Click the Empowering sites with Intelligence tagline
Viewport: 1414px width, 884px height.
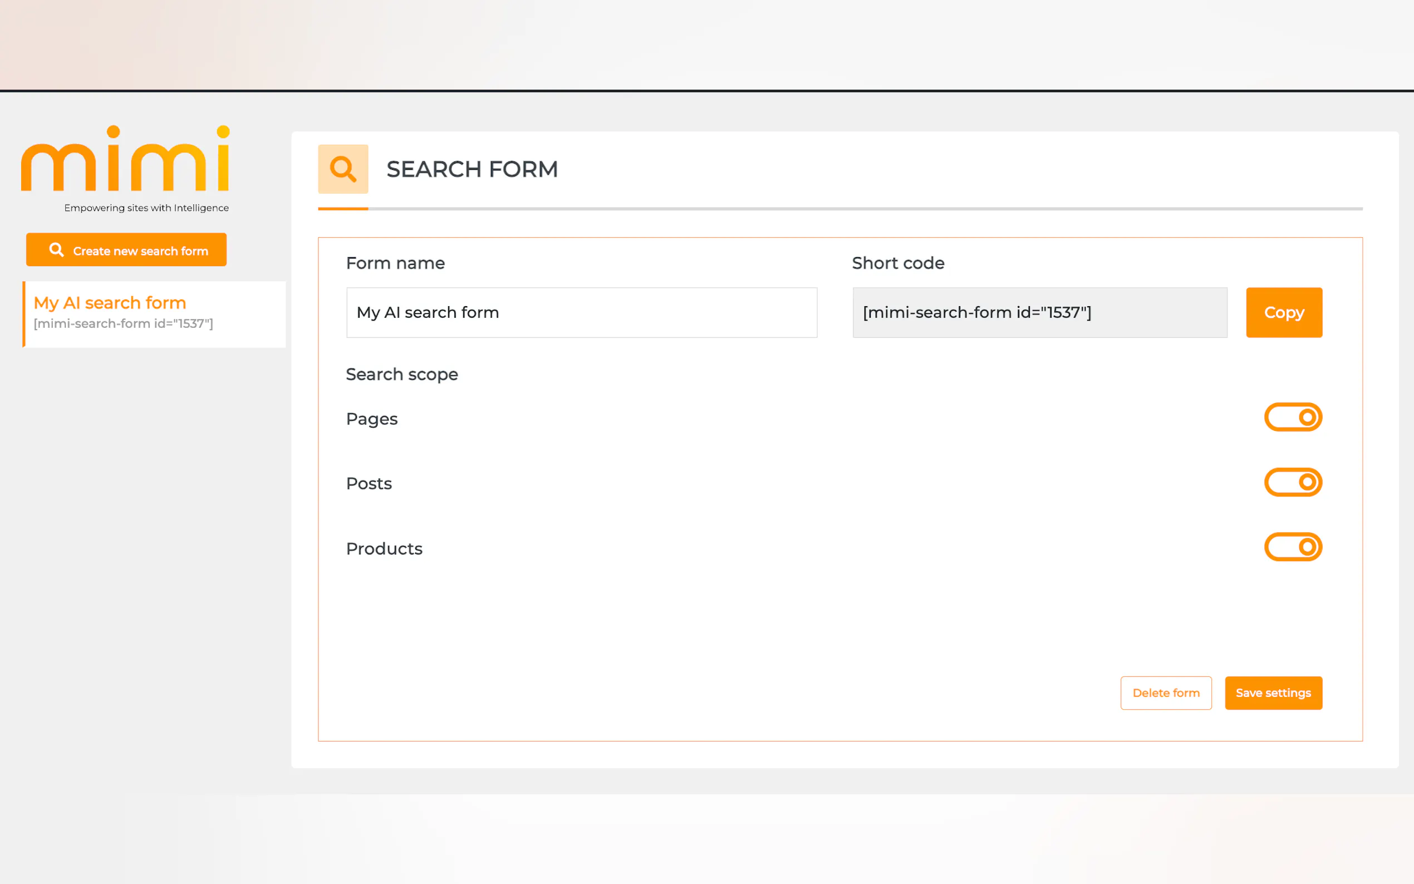(x=146, y=208)
